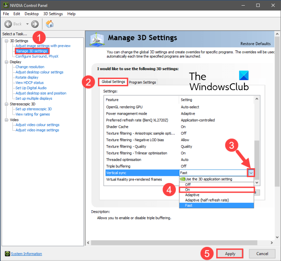Open Adjust desktop colour settings
Screen dimensions: 281x261
click(39, 72)
